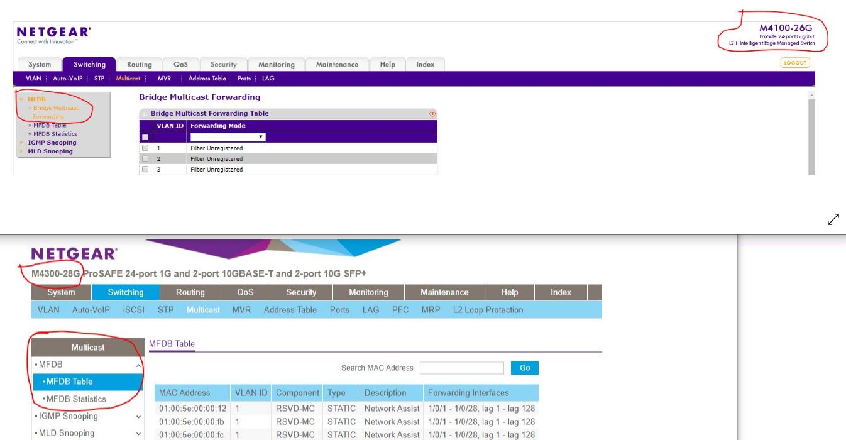Viewport: 846px width, 440px height.
Task: Open QoS tab on M4300 page
Action: (245, 292)
